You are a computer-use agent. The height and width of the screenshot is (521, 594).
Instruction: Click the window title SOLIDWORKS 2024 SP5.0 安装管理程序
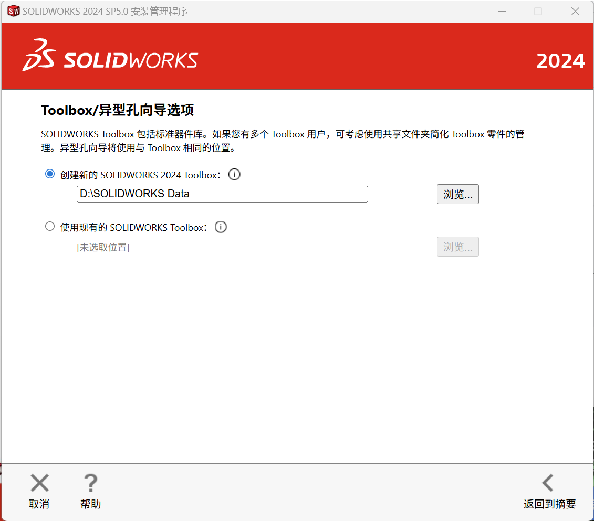(x=105, y=12)
